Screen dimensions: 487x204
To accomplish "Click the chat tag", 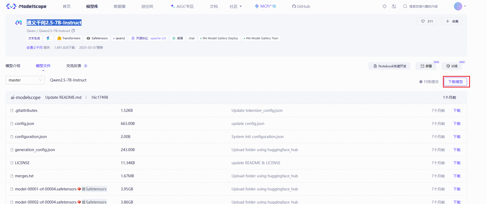I will click(x=192, y=38).
